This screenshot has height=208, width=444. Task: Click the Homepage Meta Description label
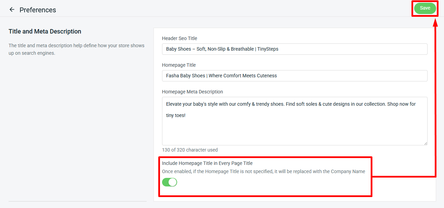point(193,92)
